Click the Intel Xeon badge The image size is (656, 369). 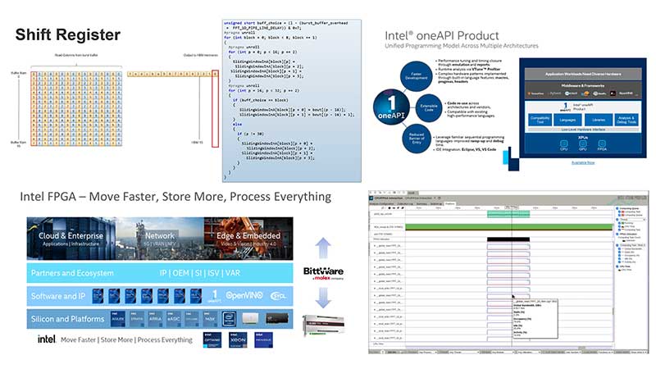pos(238,339)
